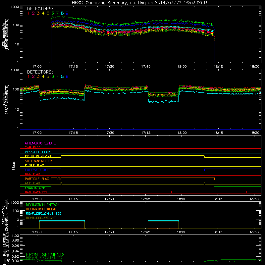Click the FRONT SEGMENTS livetime legend text
This screenshot has height=265, width=265.
click(45, 254)
